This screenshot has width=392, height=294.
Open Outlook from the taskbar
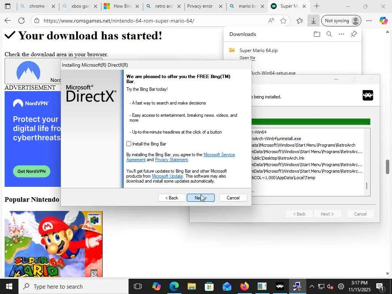[227, 286]
